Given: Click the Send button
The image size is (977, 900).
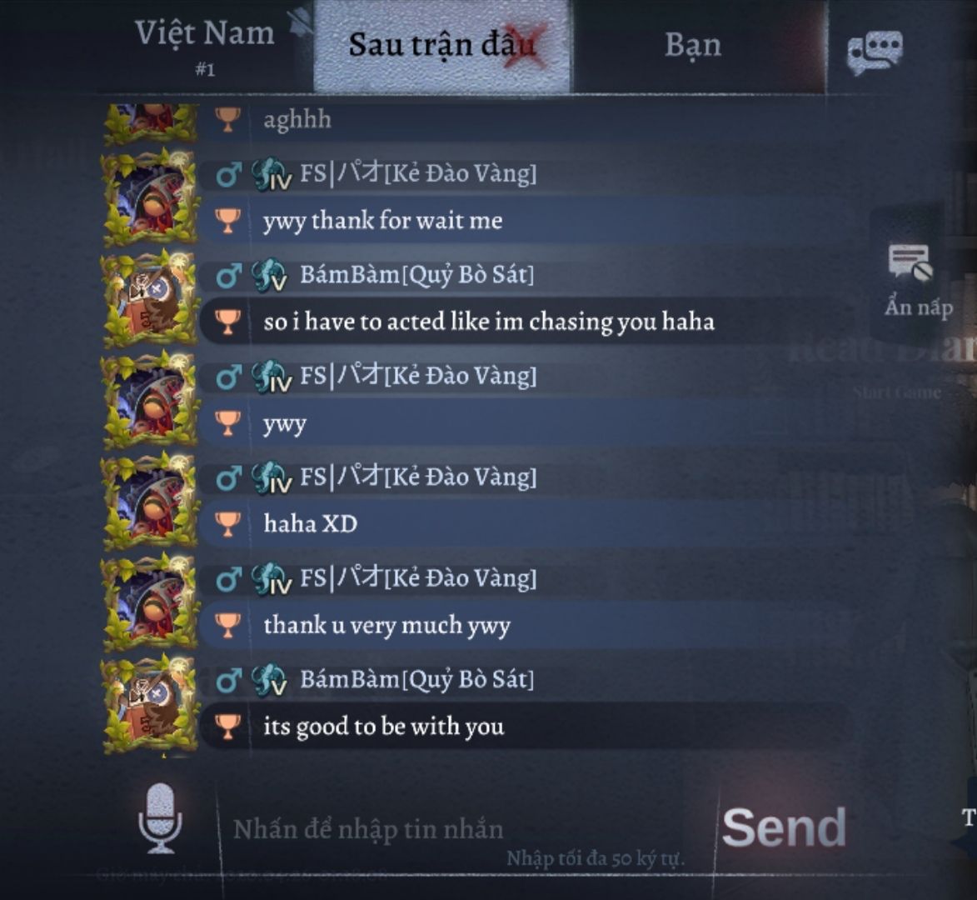Looking at the screenshot, I should pyautogui.click(x=784, y=827).
